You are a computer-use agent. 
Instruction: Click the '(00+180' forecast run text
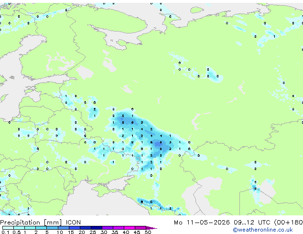tap(288, 223)
